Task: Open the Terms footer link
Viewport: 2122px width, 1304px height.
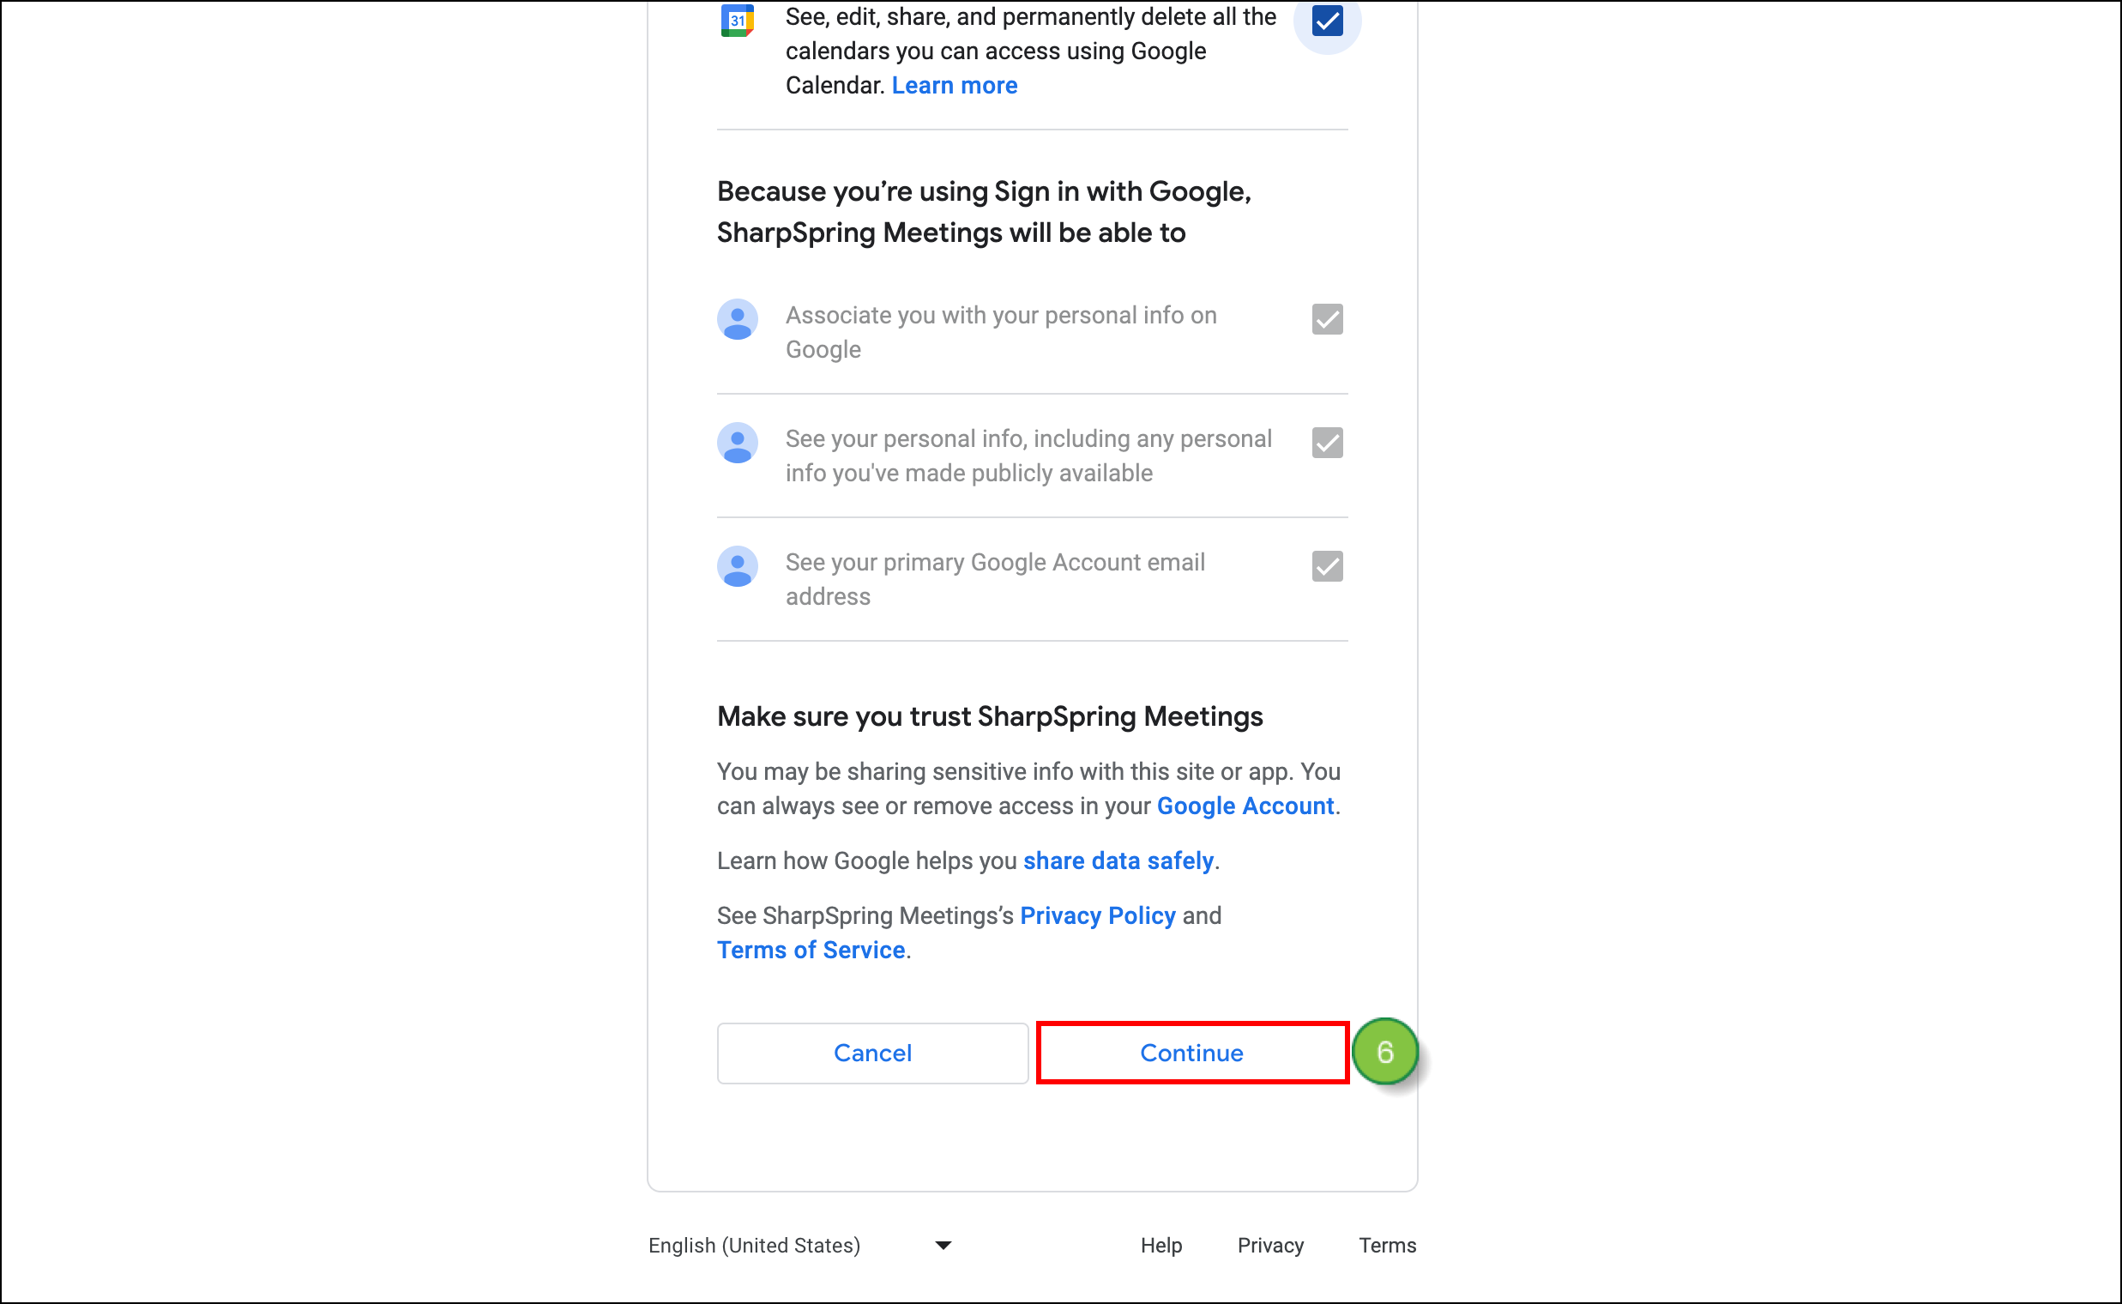Action: point(1387,1246)
